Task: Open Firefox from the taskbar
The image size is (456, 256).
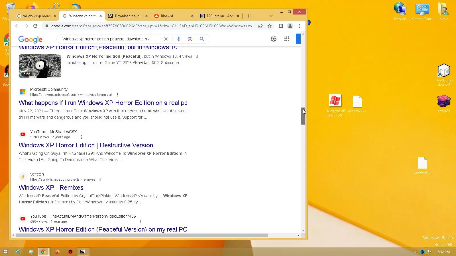Action: coord(57,252)
